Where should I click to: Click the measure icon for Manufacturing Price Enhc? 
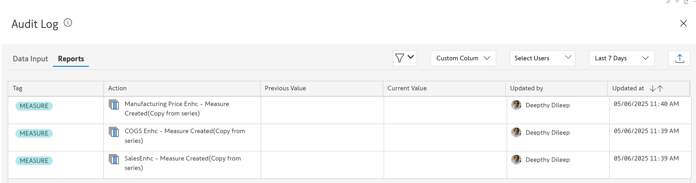pyautogui.click(x=114, y=105)
